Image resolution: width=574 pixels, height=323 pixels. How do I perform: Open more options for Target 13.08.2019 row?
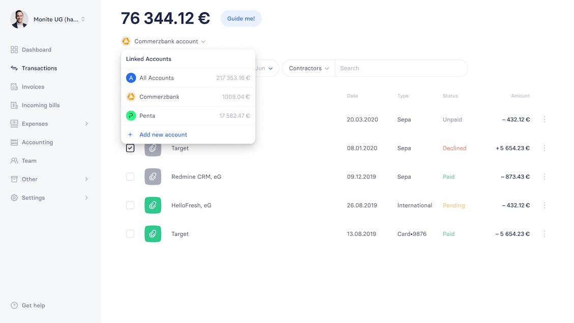pos(544,234)
